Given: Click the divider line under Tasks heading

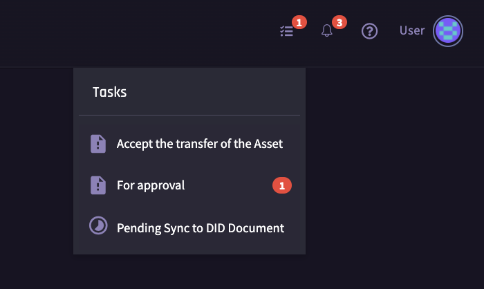Looking at the screenshot, I should (189, 115).
